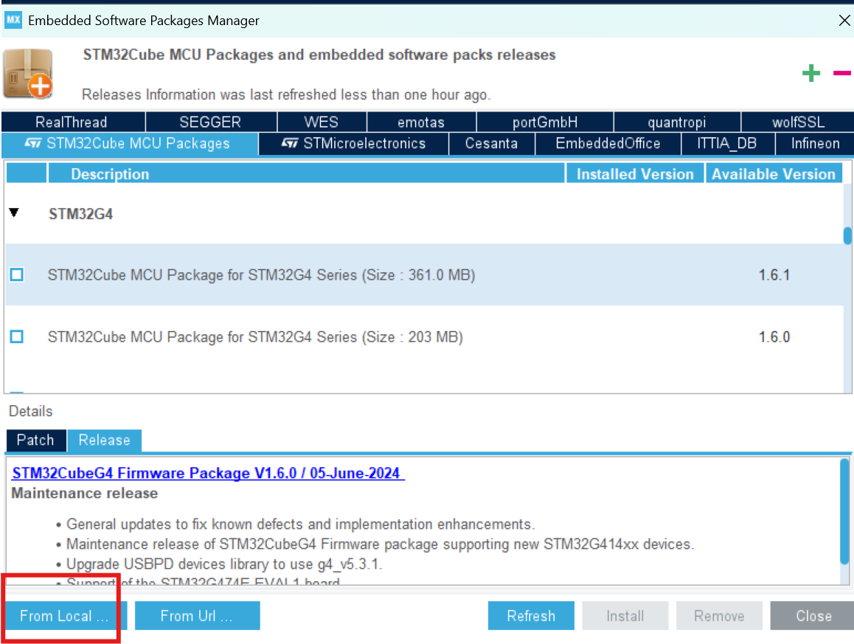Image resolution: width=854 pixels, height=644 pixels.
Task: Open STM32CubeG4 Firmware Package V1.6.0 link
Action: pyautogui.click(x=208, y=473)
